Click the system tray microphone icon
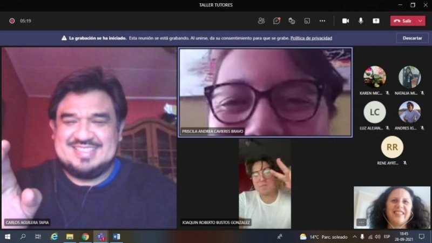The height and width of the screenshot is (243, 432). (x=362, y=237)
